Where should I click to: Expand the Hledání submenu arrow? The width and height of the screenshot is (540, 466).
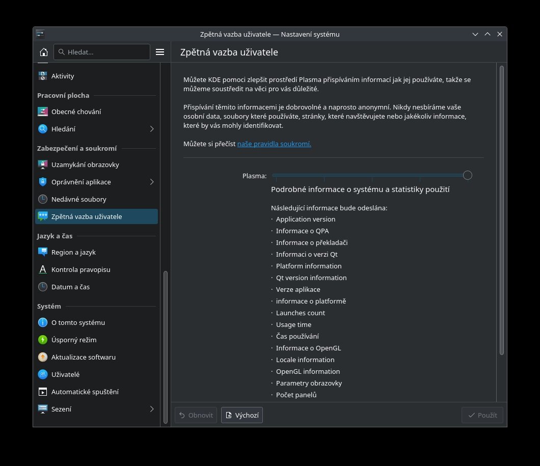152,129
